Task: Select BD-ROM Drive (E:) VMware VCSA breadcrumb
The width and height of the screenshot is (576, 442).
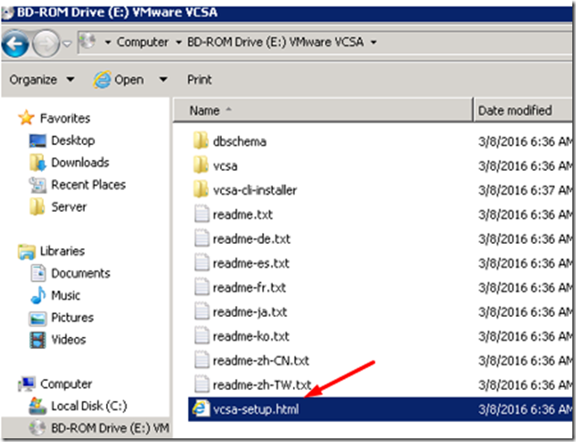Action: point(276,42)
